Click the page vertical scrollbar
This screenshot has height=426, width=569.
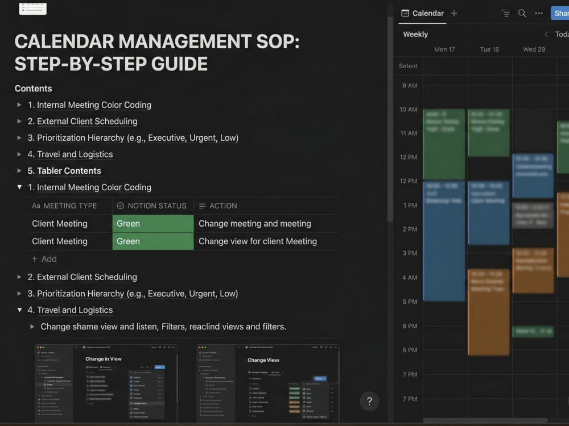[390, 119]
